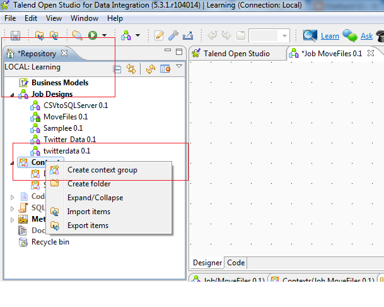The height and width of the screenshot is (307, 384).
Task: Open the View menu
Action: 54,18
